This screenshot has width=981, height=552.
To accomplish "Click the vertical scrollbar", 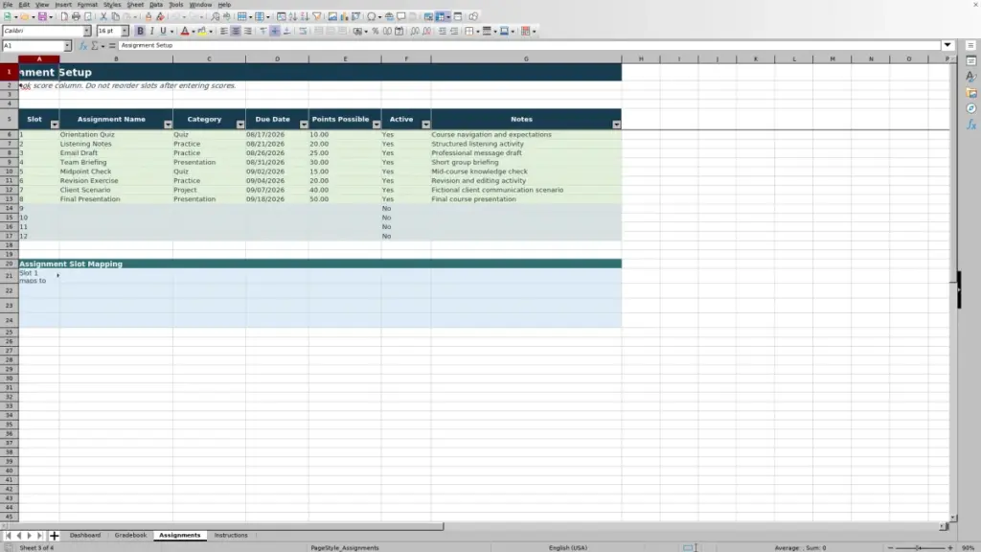I will coord(953,287).
